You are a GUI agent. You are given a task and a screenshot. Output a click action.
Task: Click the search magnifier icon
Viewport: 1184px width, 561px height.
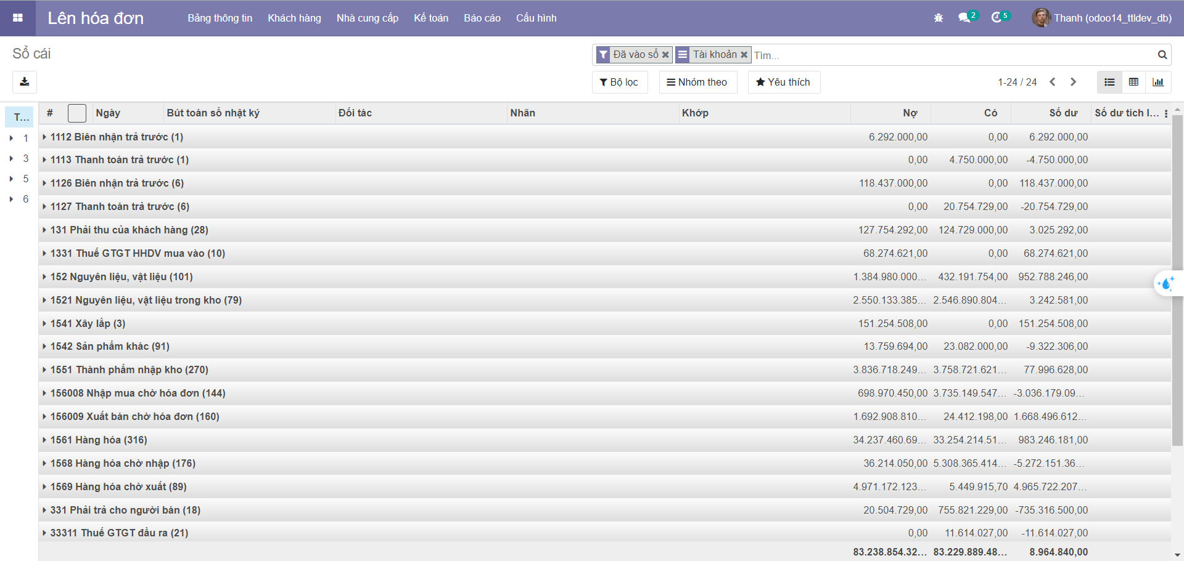1162,55
